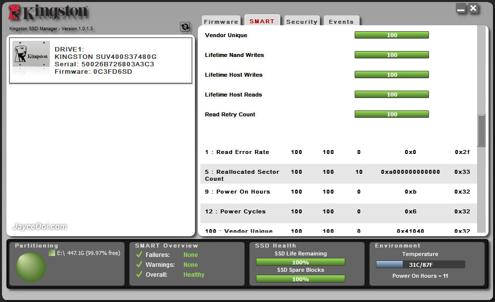Click the Lifetime Host Reads progress bar

point(392,95)
